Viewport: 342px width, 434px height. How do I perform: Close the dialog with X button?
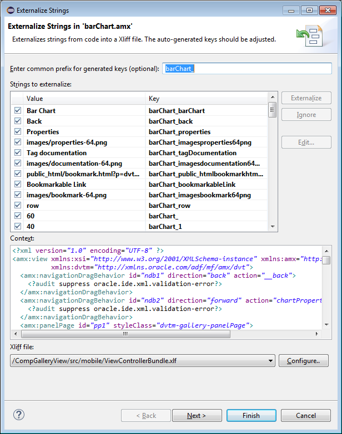point(328,11)
